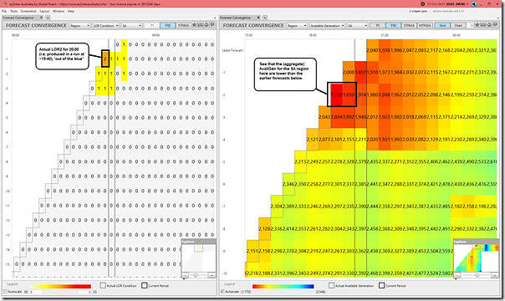505x301 pixels.
Task: Select the MTPASA forecast button
Action: pyautogui.click(x=425, y=25)
